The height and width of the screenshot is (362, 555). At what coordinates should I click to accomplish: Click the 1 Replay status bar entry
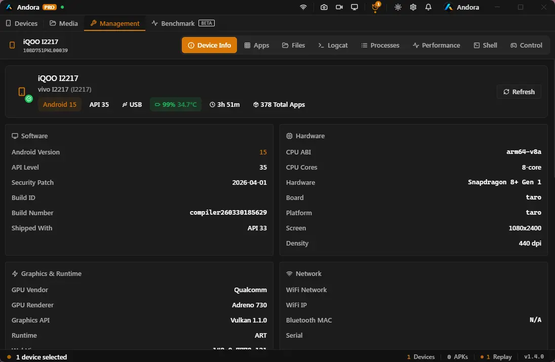[496, 357]
